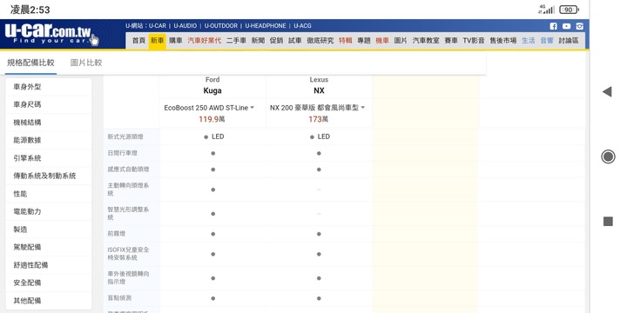
Task: Click the ISOFIX兒童安全椅安裝系統 row label
Action: click(128, 254)
